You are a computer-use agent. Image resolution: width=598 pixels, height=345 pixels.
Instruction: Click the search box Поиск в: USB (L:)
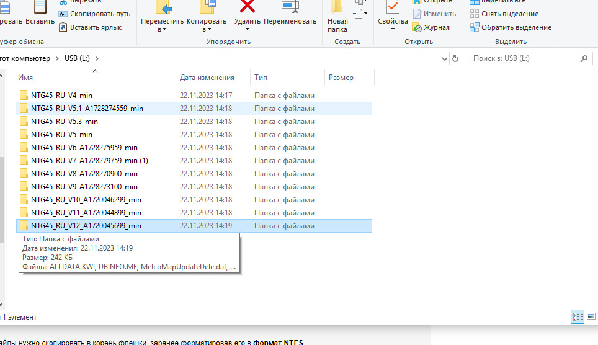[524, 58]
